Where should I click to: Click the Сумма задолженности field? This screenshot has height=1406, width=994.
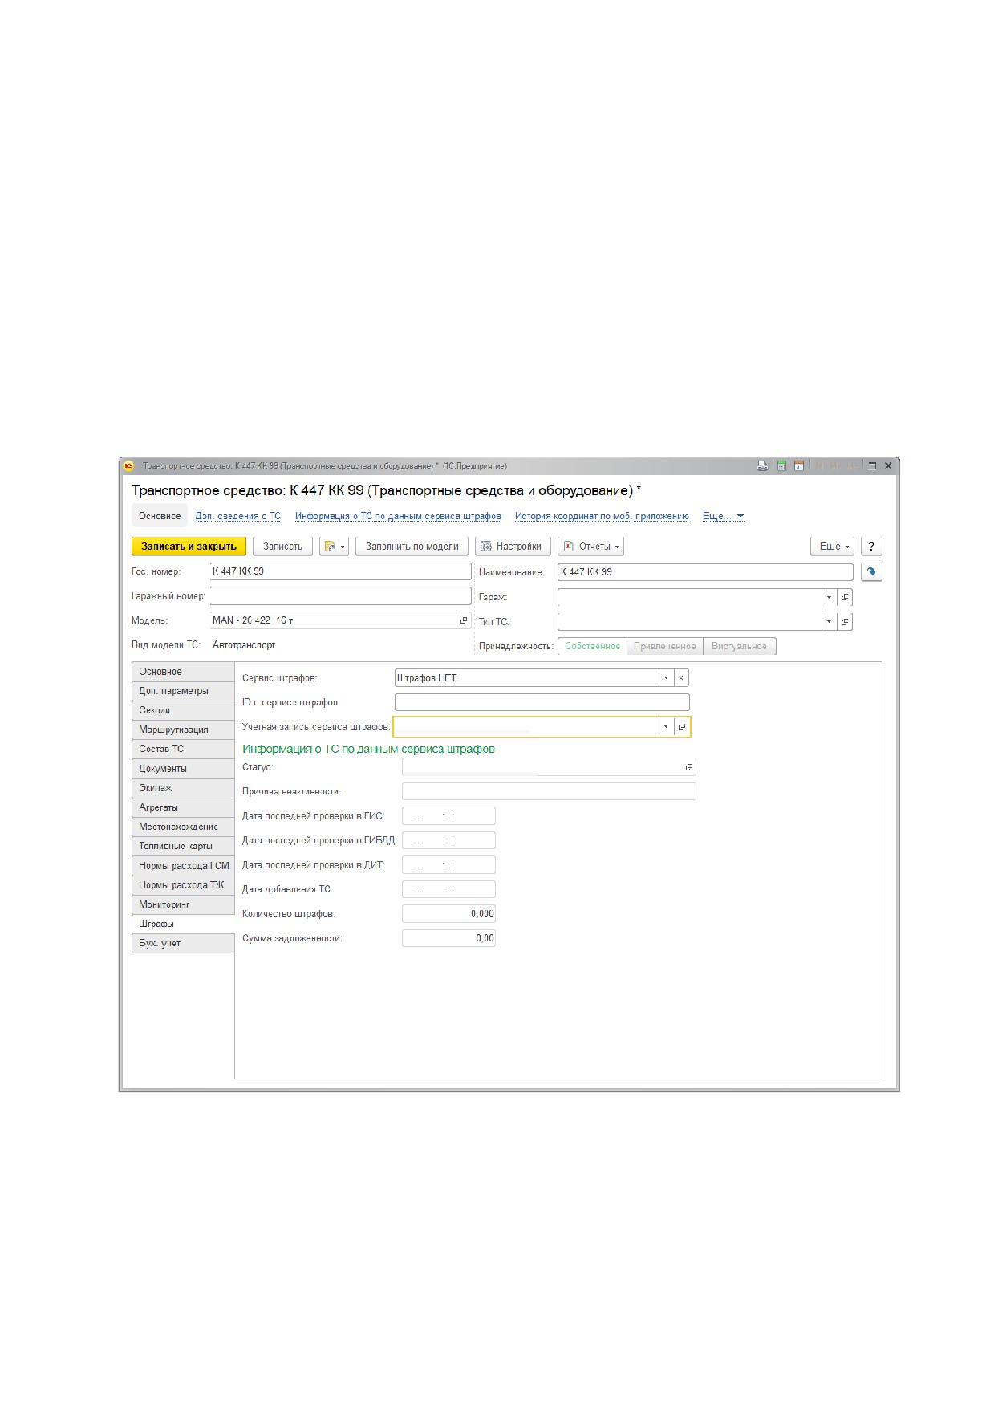click(x=448, y=938)
